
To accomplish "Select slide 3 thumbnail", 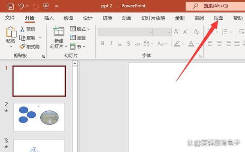I will tap(39, 146).
